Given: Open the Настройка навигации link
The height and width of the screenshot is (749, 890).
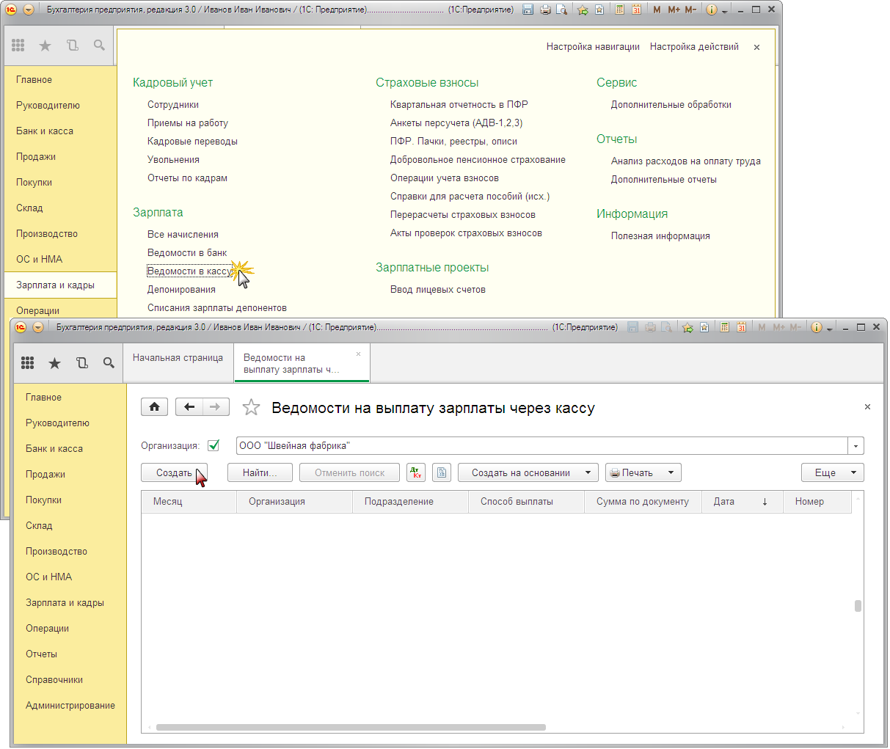Looking at the screenshot, I should [x=593, y=47].
